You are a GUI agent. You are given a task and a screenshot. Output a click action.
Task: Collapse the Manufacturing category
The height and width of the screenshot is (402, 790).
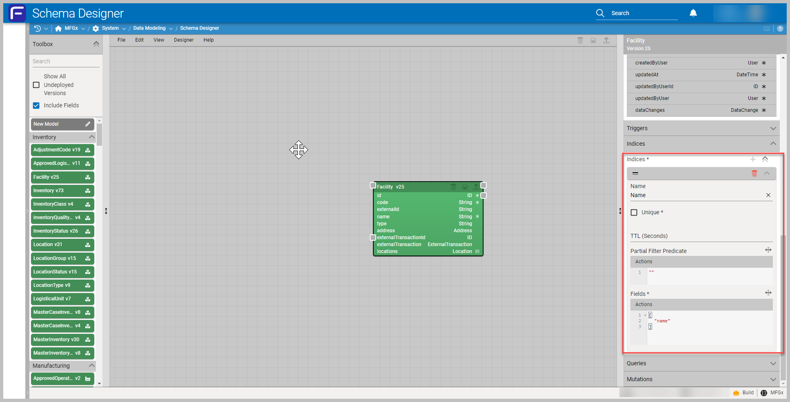(91, 366)
